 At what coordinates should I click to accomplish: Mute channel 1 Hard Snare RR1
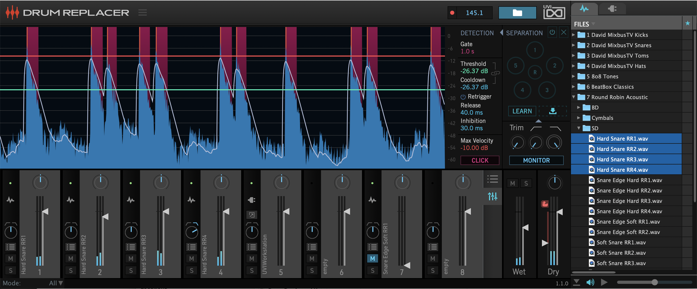tap(11, 258)
